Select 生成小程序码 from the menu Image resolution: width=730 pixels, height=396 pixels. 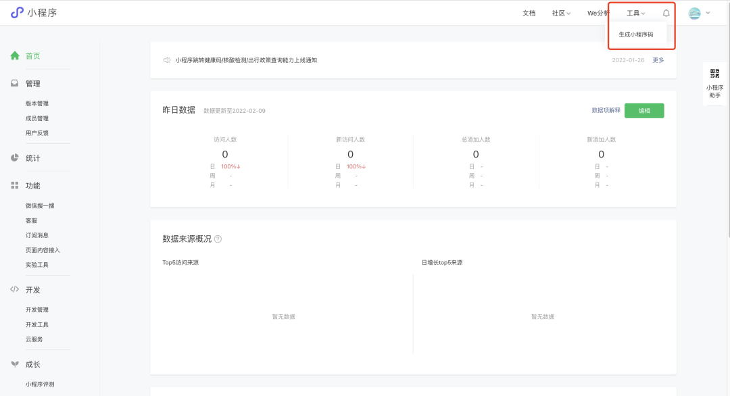click(635, 34)
